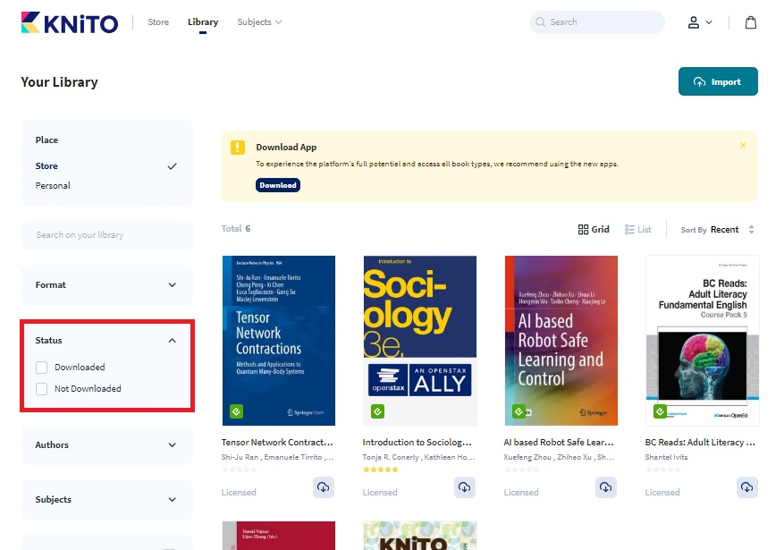Click the KNiTO logo
The image size is (784, 550).
(69, 22)
